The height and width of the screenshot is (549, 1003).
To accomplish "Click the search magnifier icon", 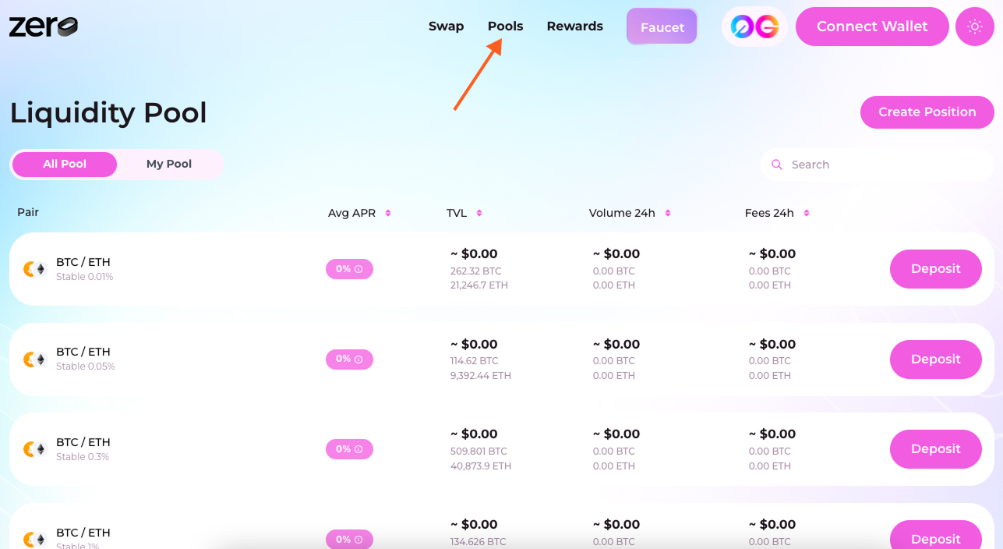I will [777, 165].
